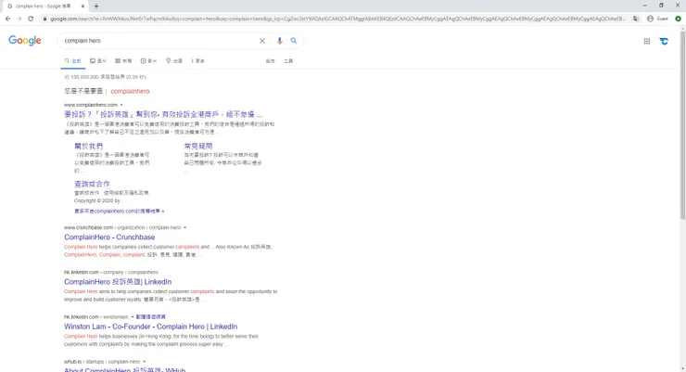Open ComplainHero - Crunchbase result

[109, 237]
